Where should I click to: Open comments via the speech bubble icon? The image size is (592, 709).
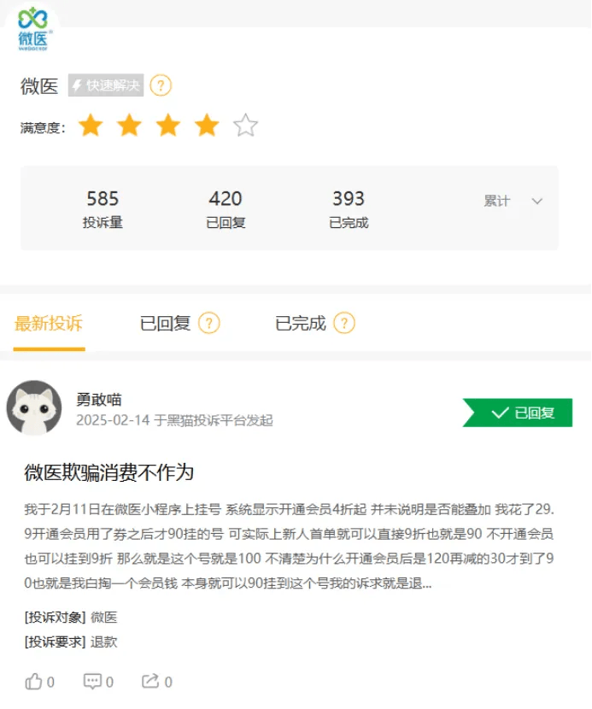click(x=92, y=681)
